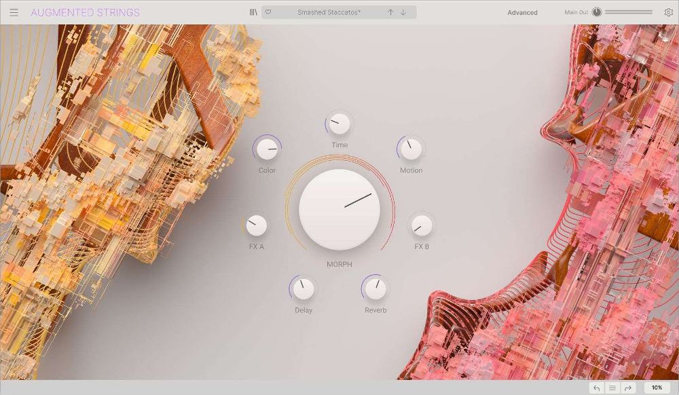
Task: Open the Smashed Staccatos preset selector
Action: pos(331,12)
